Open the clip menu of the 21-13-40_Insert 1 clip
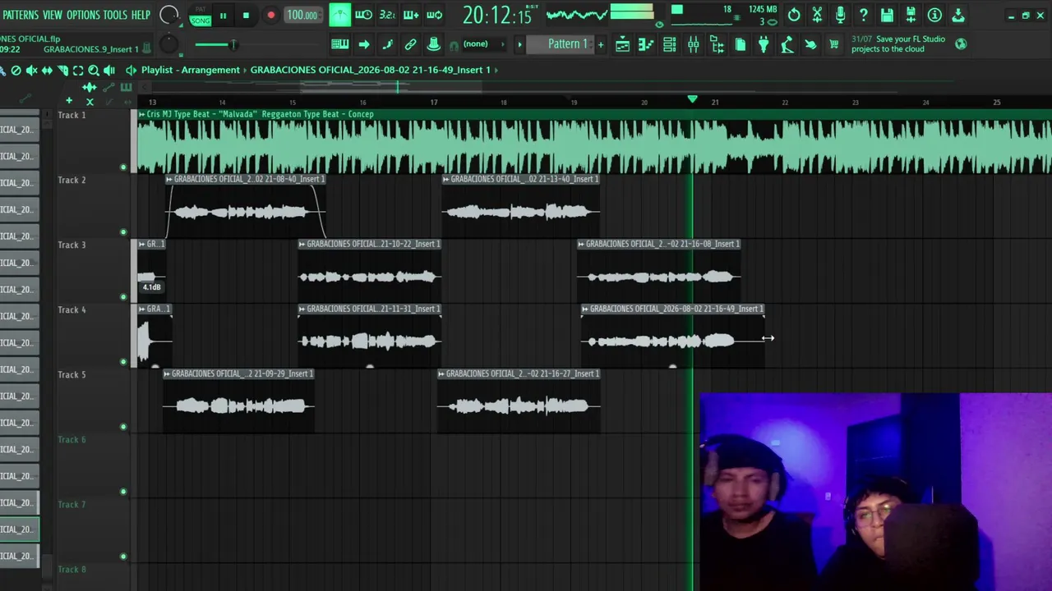This screenshot has height=591, width=1052. (446, 179)
